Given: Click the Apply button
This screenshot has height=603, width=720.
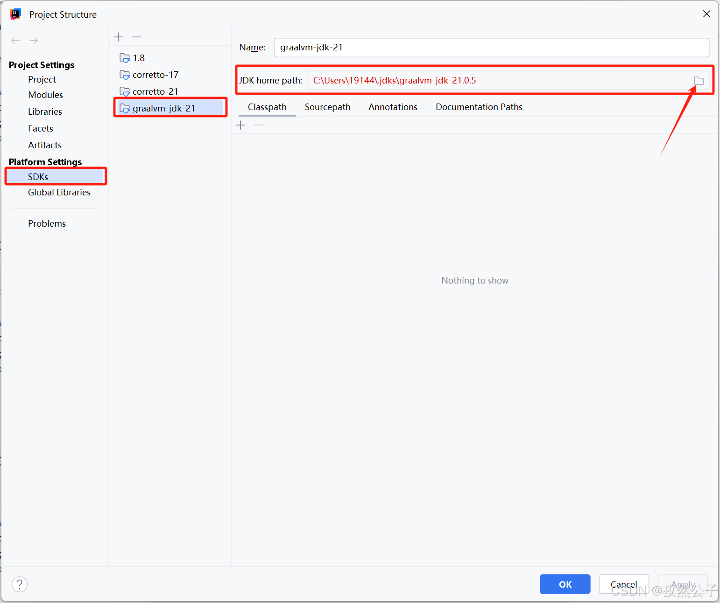Looking at the screenshot, I should pos(683,584).
